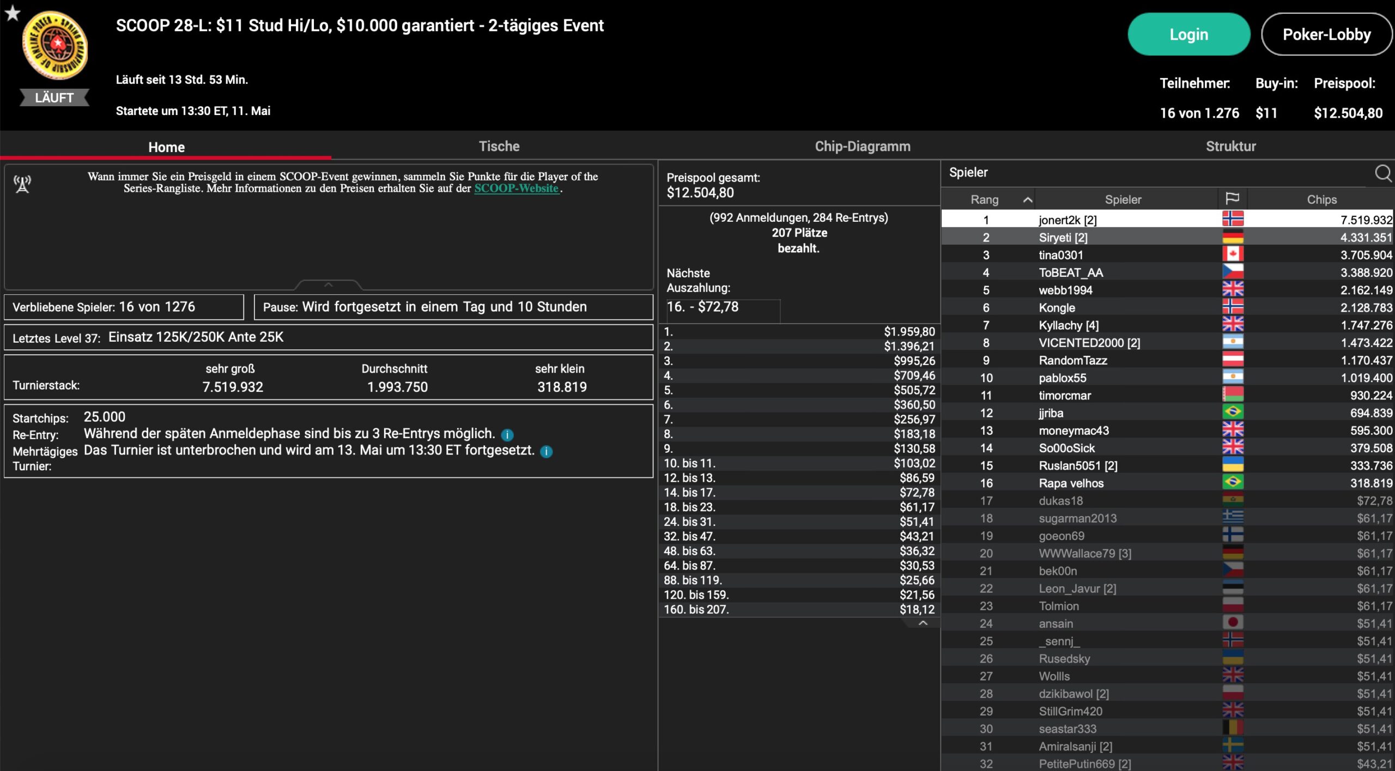Image resolution: width=1395 pixels, height=771 pixels.
Task: Sort by Chips column header
Action: tap(1321, 199)
